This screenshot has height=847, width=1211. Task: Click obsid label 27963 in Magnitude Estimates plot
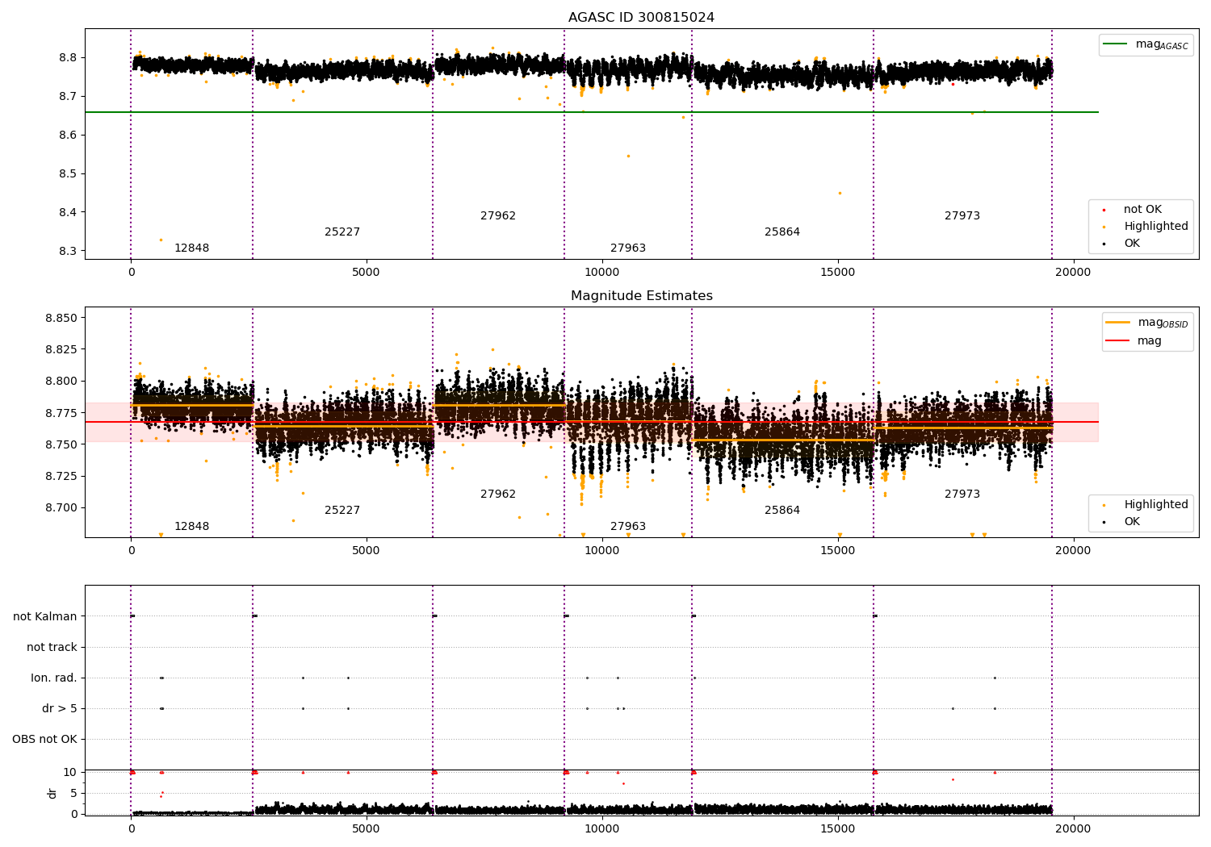pos(628,526)
